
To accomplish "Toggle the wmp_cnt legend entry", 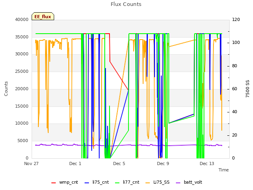I will [x=65, y=182].
